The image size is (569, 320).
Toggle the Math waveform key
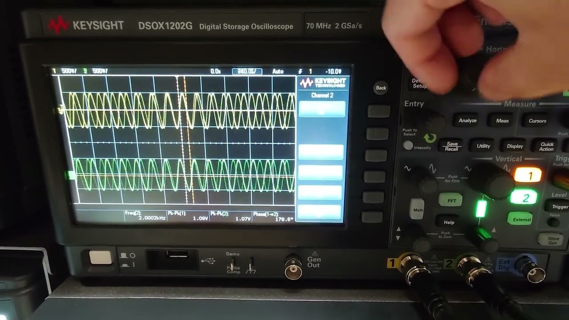(x=417, y=209)
